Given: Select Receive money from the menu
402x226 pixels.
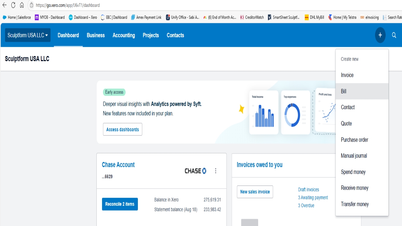Looking at the screenshot, I should coord(362,188).
